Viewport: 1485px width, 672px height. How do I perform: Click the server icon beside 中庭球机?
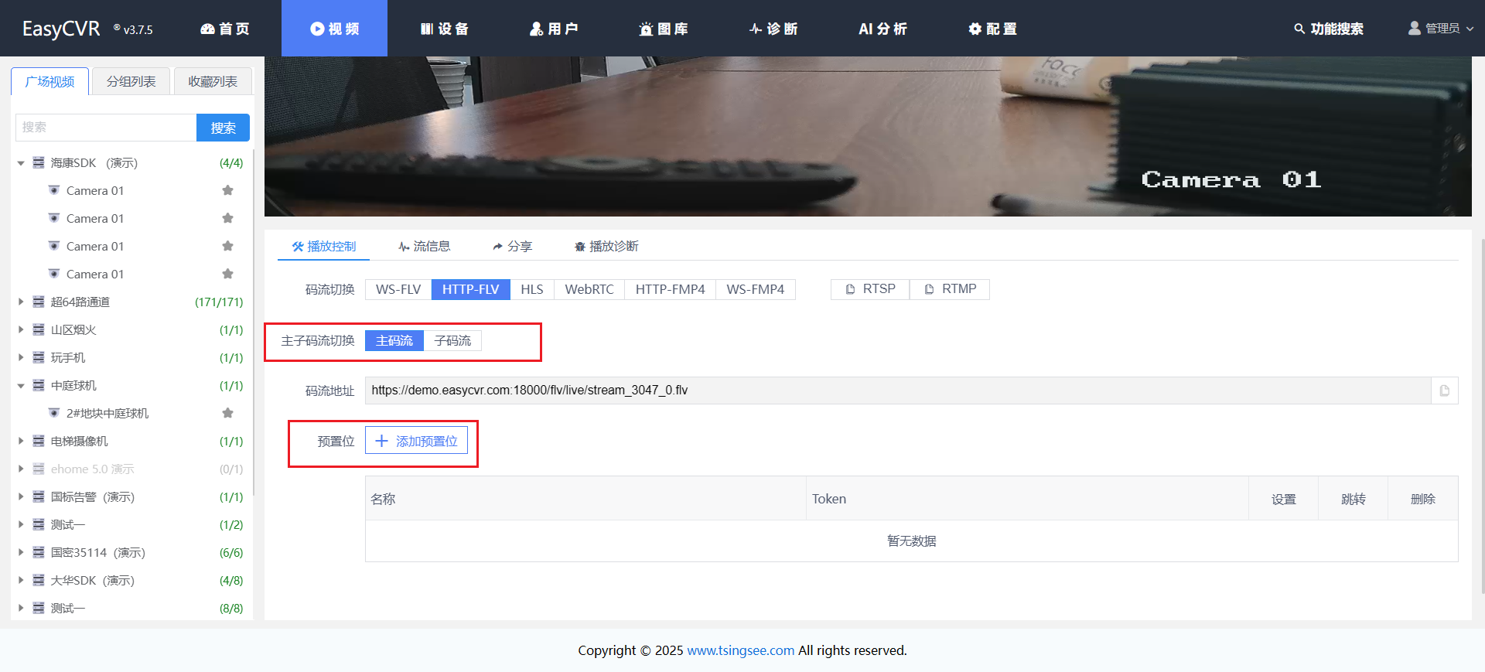(39, 385)
